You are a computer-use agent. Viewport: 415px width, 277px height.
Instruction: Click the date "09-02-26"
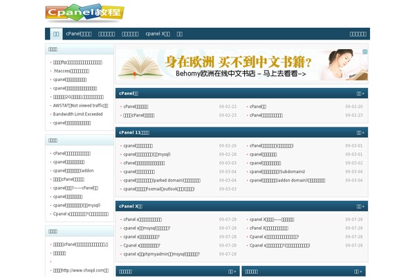[x=228, y=146]
